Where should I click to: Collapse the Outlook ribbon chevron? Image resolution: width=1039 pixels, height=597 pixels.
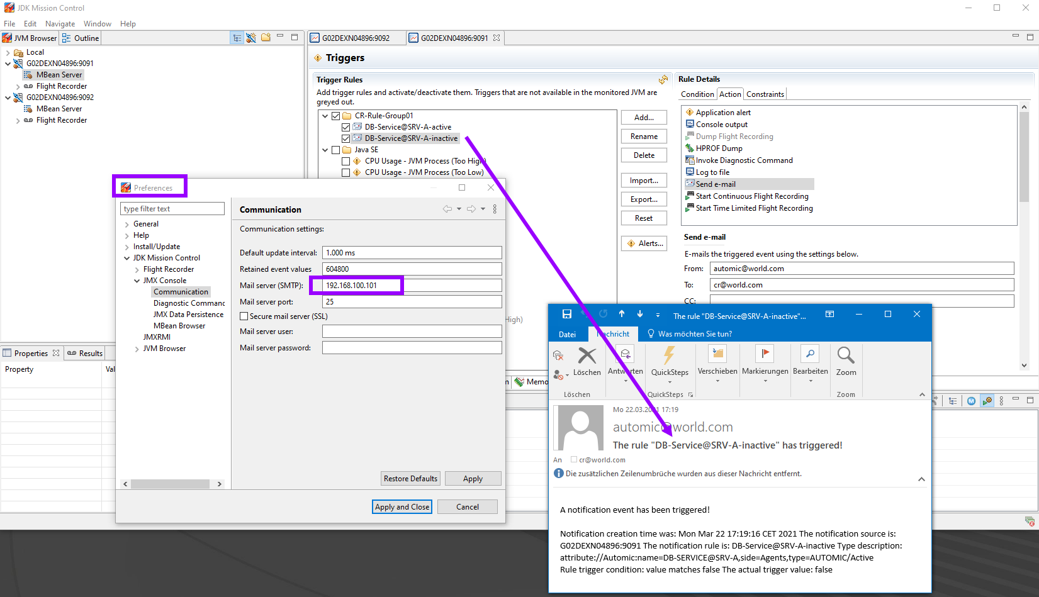pyautogui.click(x=922, y=394)
